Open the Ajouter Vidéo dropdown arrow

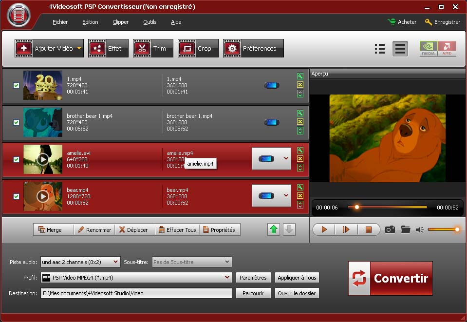pos(79,48)
